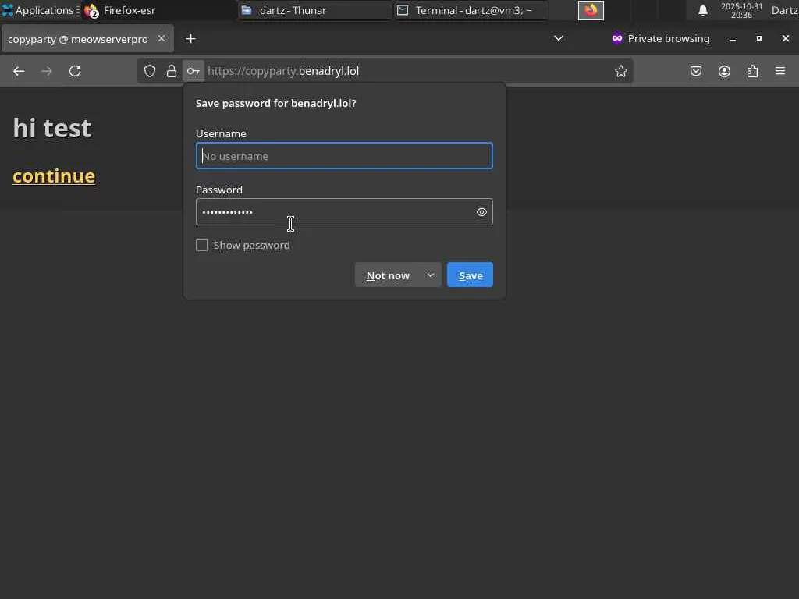The image size is (799, 599).
Task: Open the notification bell in the panel
Action: pyautogui.click(x=703, y=10)
